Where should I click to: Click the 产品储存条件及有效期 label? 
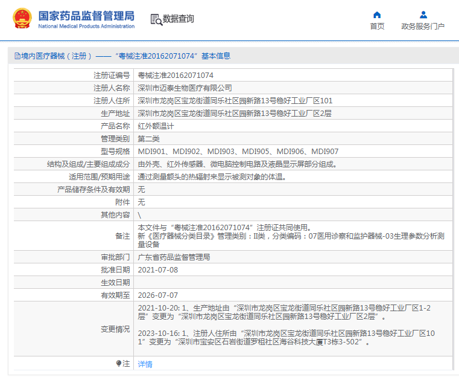pos(93,189)
